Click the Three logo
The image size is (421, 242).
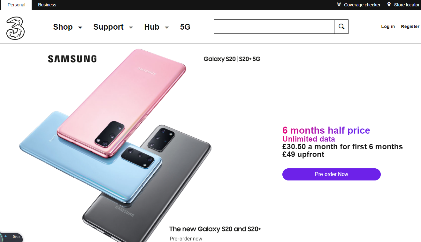(15, 28)
